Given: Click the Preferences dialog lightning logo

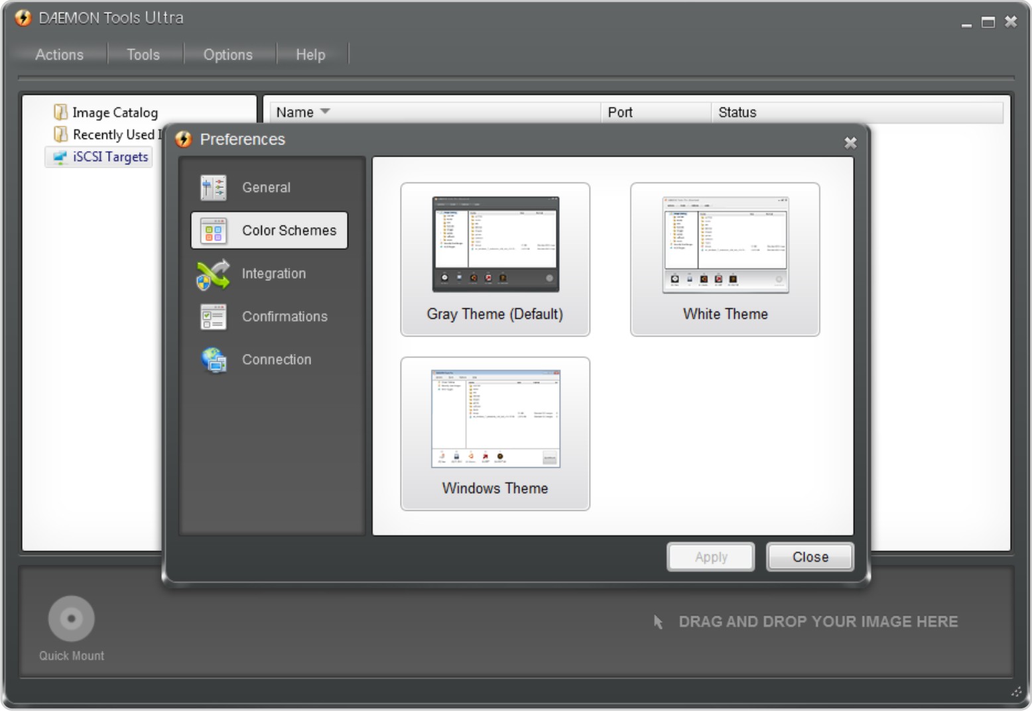Looking at the screenshot, I should click(x=184, y=139).
